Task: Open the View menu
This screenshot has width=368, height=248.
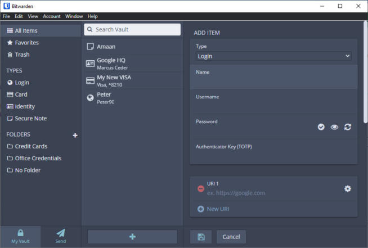Action: (x=33, y=16)
